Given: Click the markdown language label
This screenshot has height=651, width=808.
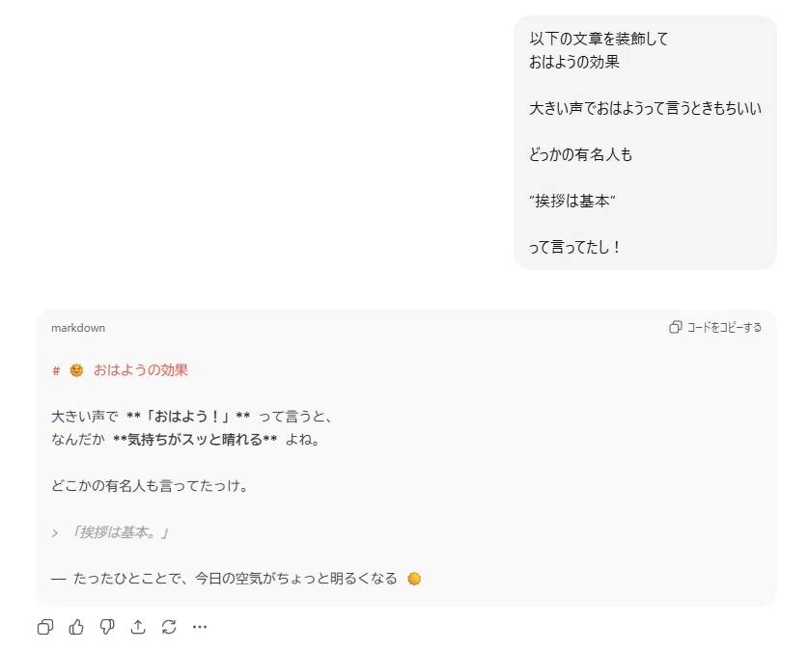Looking at the screenshot, I should click(x=78, y=328).
